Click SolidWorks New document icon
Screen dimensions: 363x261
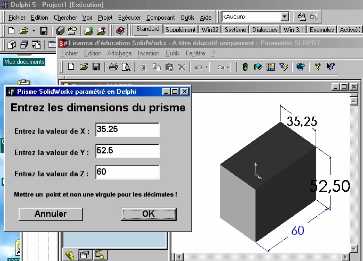(71, 67)
